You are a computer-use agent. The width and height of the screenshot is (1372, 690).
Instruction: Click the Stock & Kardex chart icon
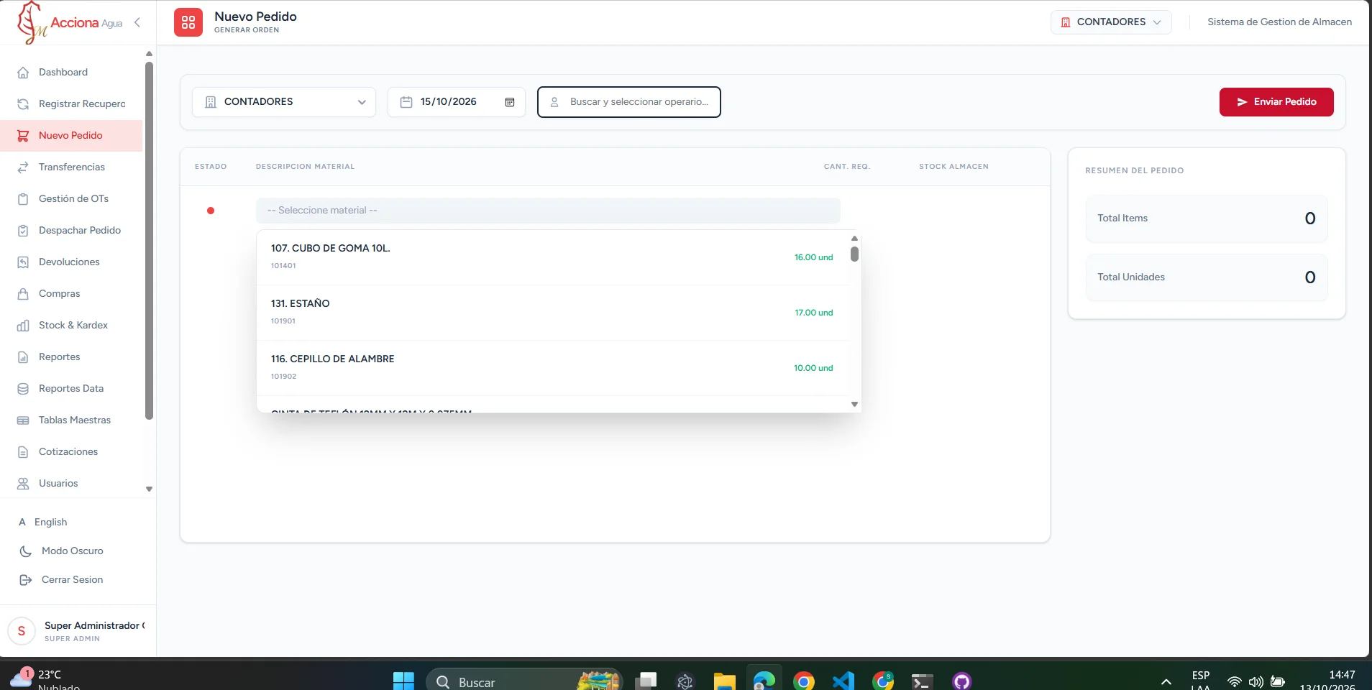point(23,326)
